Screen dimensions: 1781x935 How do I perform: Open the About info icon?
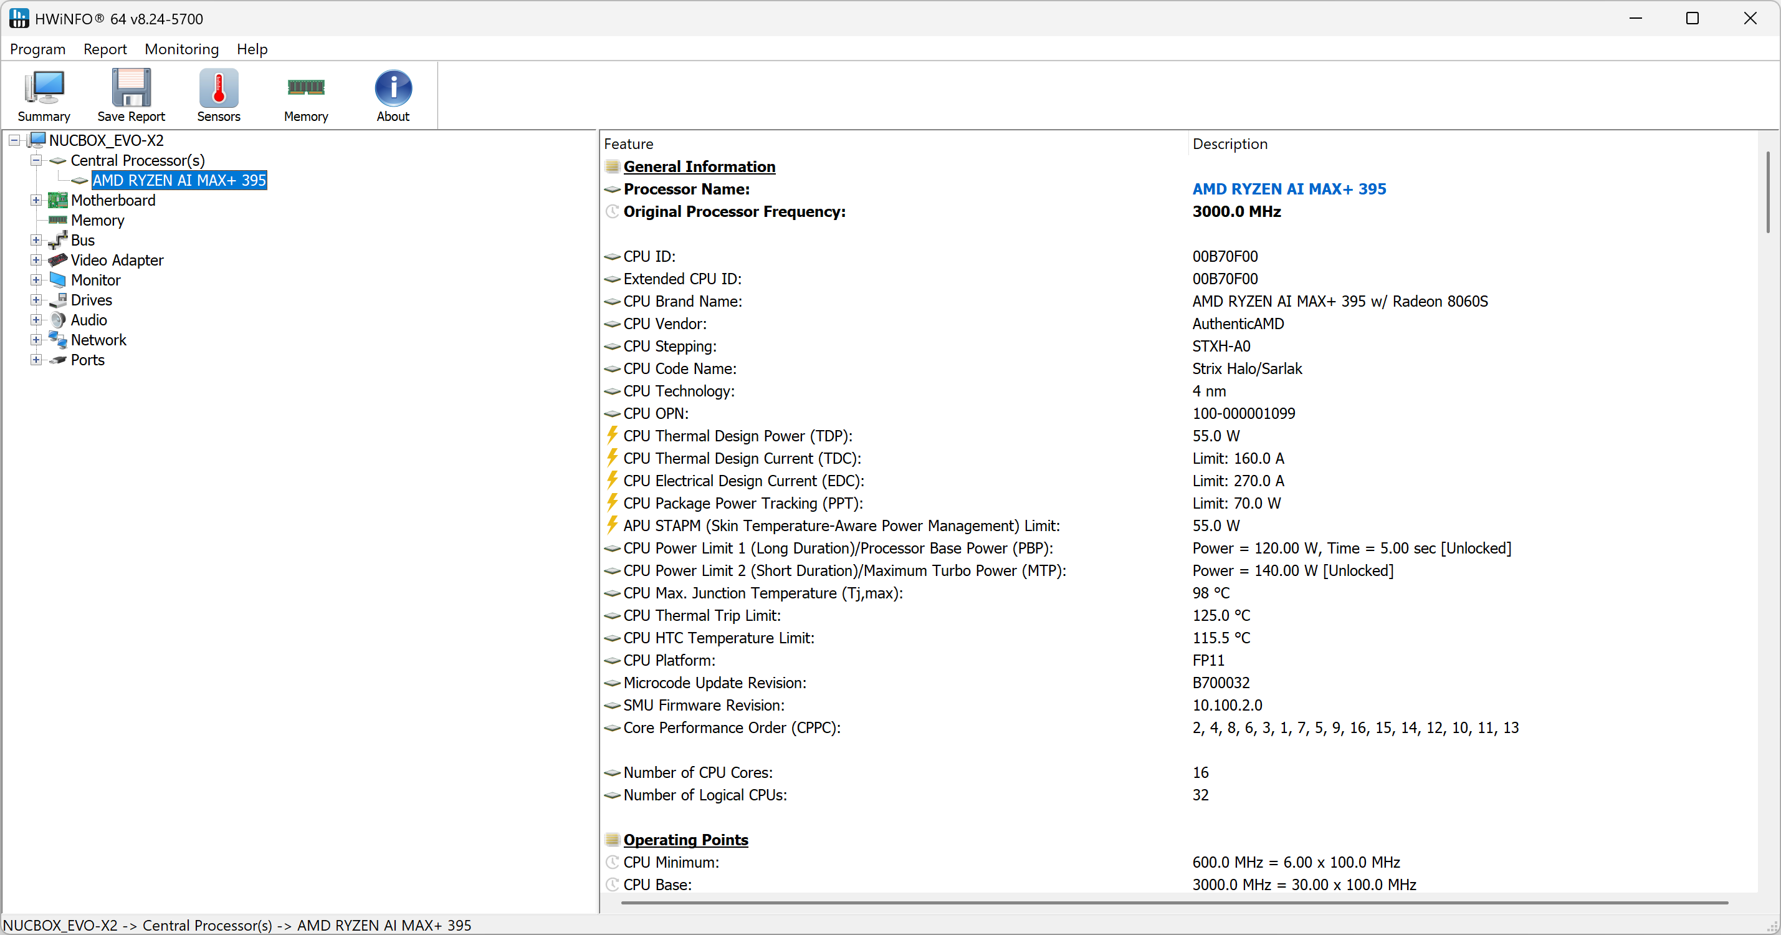393,89
